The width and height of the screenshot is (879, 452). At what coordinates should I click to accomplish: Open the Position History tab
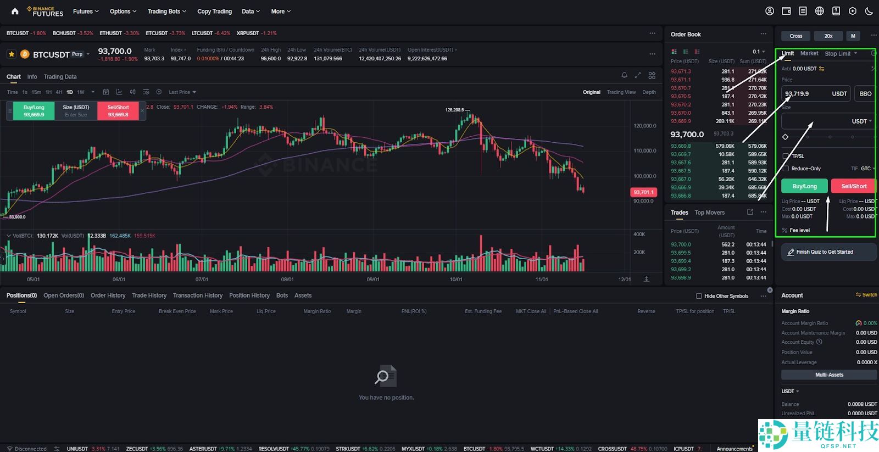[249, 295]
